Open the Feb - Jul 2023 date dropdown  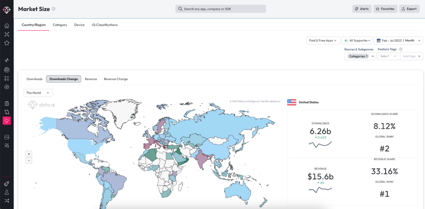(x=398, y=40)
